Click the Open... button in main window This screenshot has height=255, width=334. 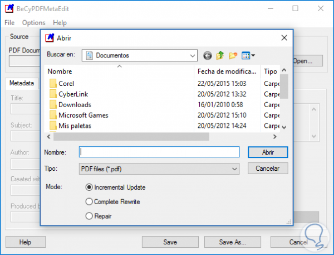click(x=308, y=61)
